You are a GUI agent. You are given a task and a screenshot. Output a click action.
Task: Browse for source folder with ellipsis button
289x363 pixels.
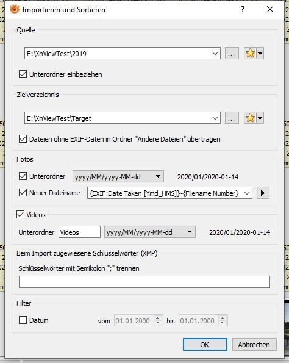pos(232,54)
